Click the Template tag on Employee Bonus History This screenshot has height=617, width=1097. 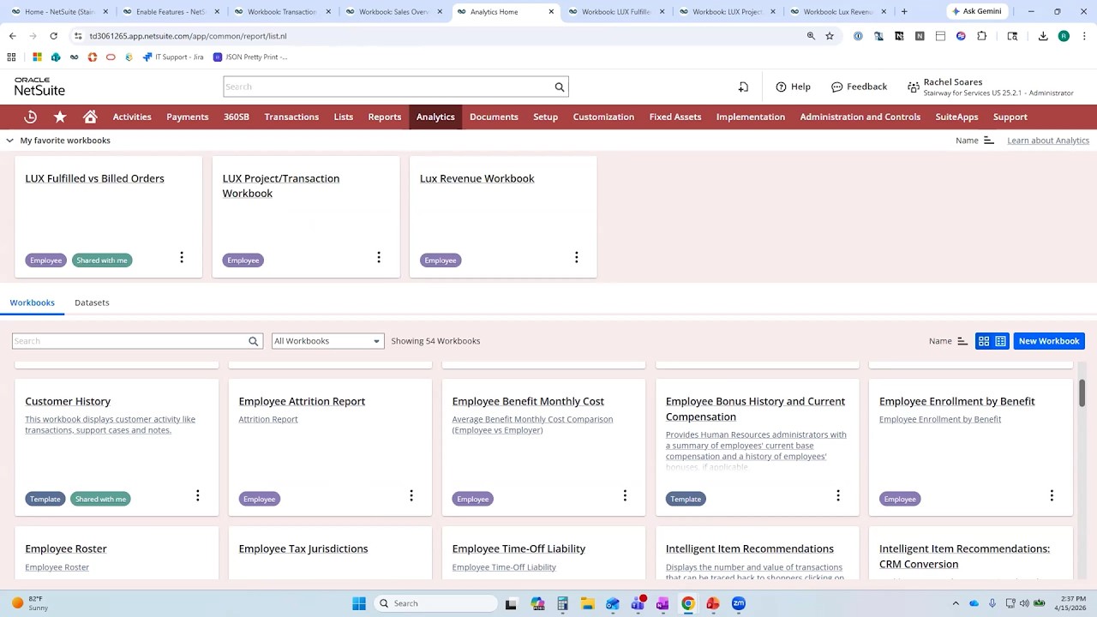point(686,499)
